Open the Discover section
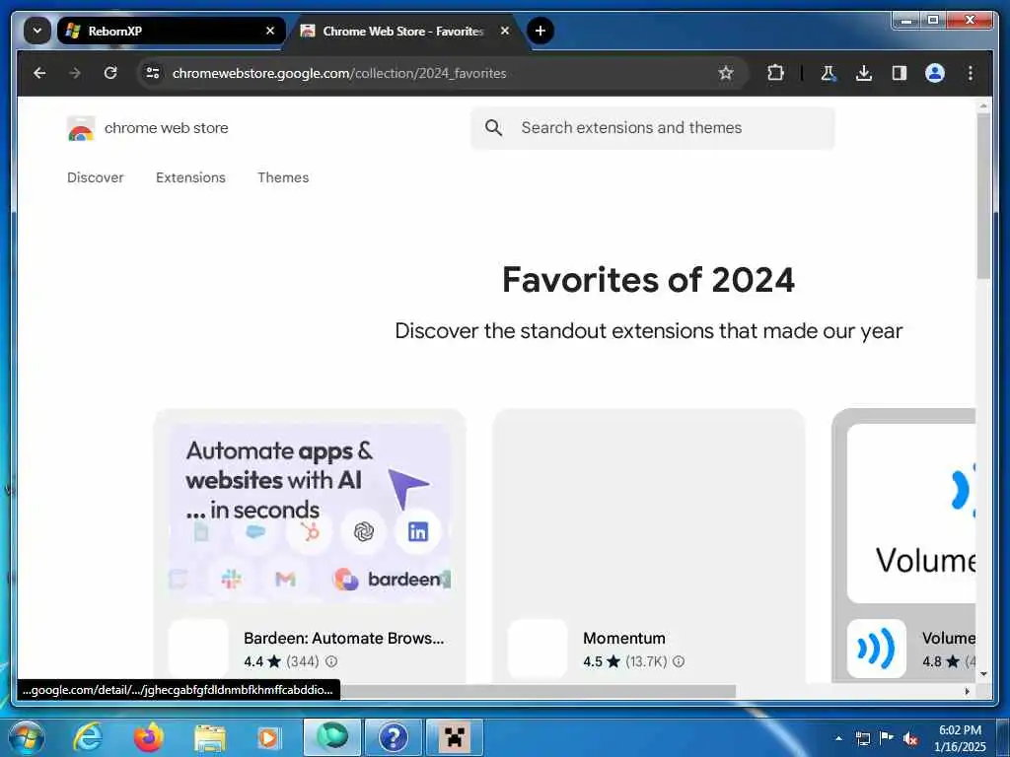 pos(96,177)
